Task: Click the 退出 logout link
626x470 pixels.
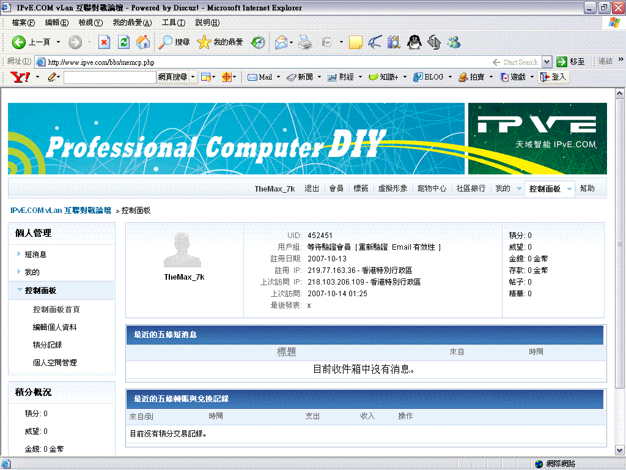Action: [x=312, y=188]
